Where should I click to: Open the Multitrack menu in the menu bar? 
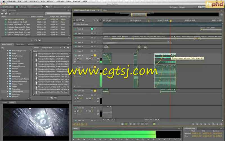coord(34,1)
